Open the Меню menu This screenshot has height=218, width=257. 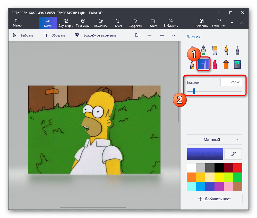[x=17, y=23]
